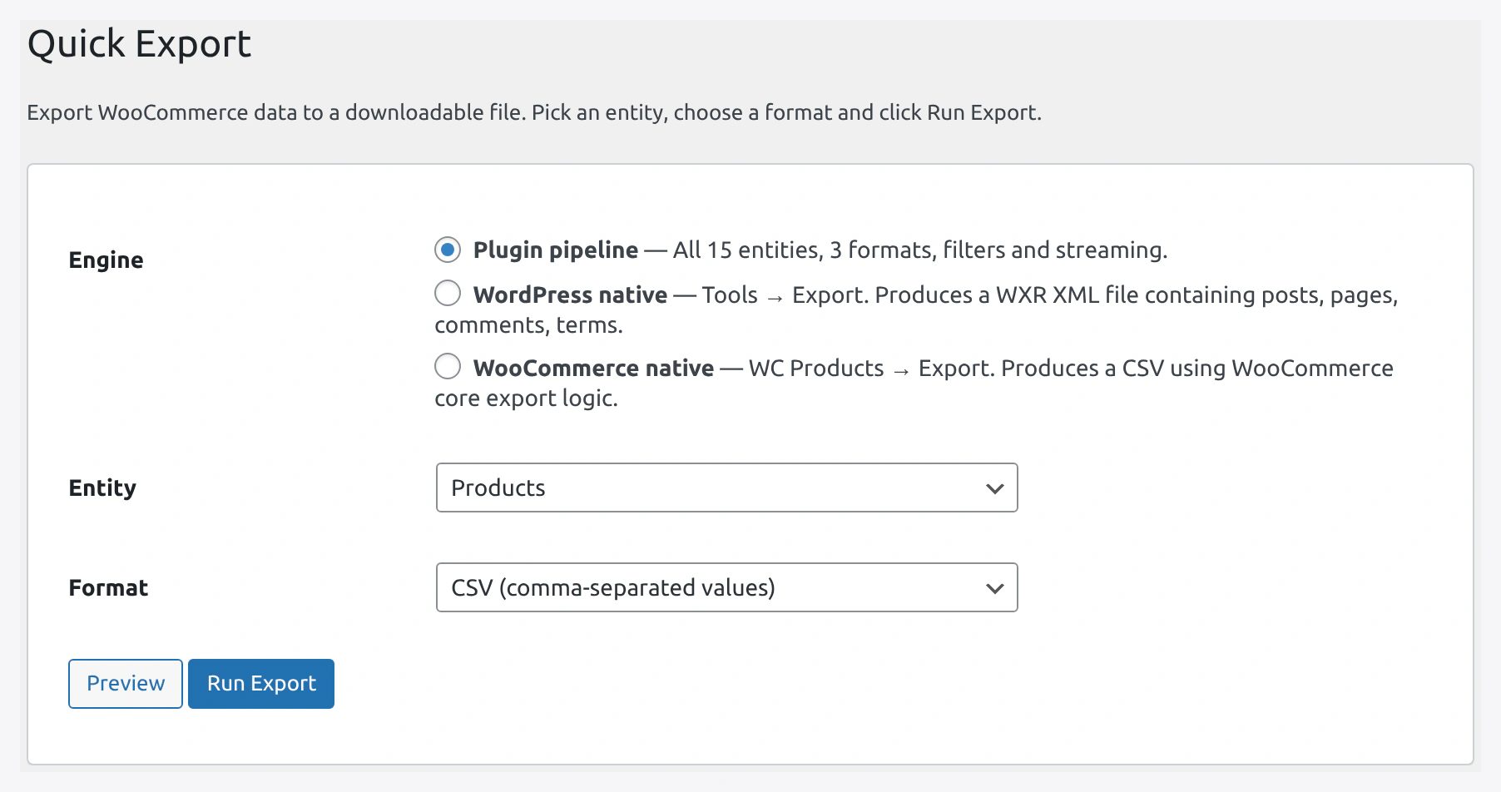The height and width of the screenshot is (792, 1501).
Task: Select the Plugin pipeline engine radio button
Action: pyautogui.click(x=448, y=250)
